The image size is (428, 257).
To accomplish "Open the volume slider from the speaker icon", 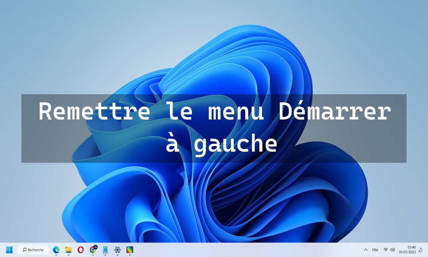I will coord(392,250).
